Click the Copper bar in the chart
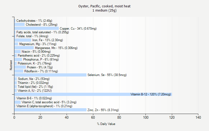 pos(37,28)
